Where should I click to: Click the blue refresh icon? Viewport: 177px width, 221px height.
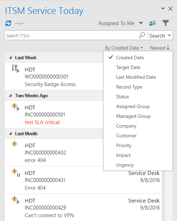pos(8,23)
